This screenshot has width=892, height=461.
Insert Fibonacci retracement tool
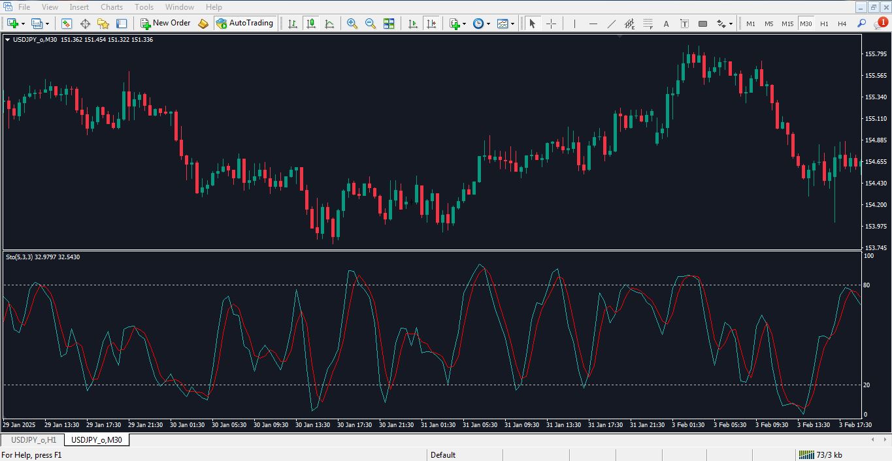pos(648,24)
